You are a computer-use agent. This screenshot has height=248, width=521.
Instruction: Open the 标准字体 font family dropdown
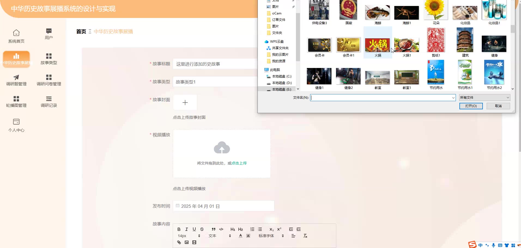click(271, 236)
